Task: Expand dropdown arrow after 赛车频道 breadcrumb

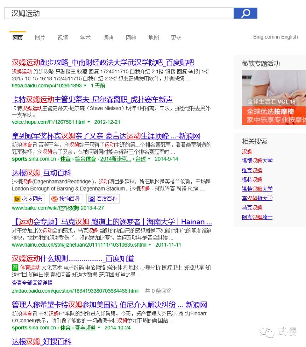Action: (99, 328)
